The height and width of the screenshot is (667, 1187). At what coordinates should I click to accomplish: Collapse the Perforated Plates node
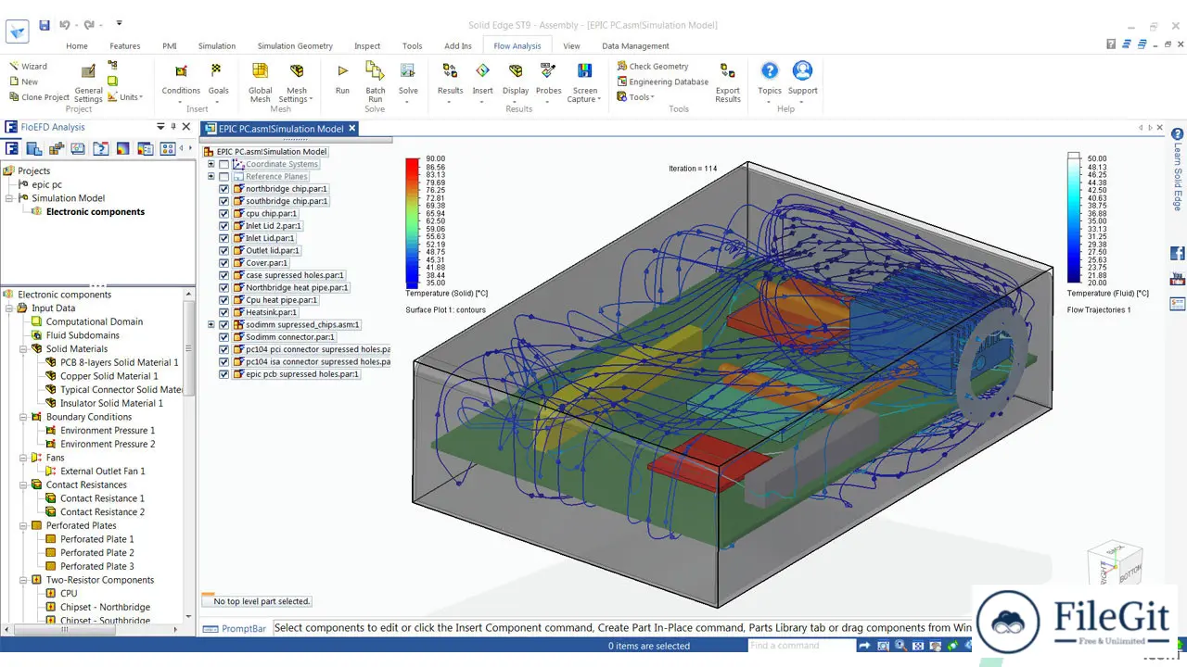(22, 525)
